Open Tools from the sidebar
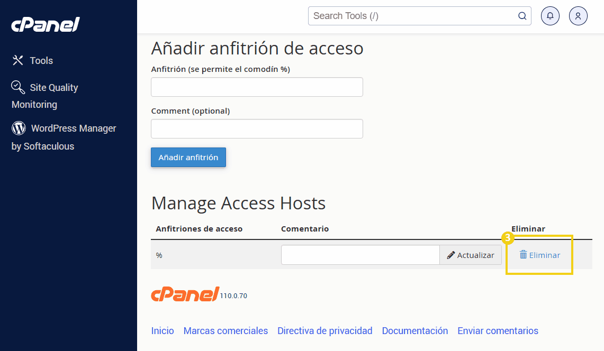This screenshot has width=604, height=351. coord(33,61)
